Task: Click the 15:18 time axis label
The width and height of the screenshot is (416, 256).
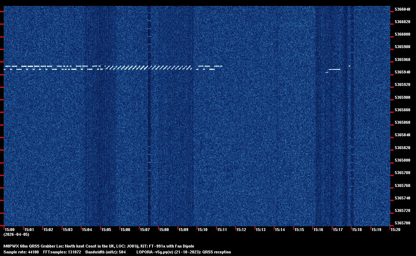Action: tap(357, 230)
